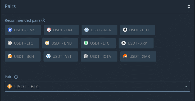Click the dropdown arrow in Pairs field
195x101 pixels.
point(186,86)
